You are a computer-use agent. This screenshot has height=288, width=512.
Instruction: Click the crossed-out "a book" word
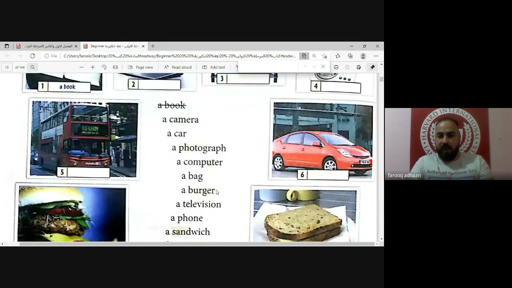(172, 105)
